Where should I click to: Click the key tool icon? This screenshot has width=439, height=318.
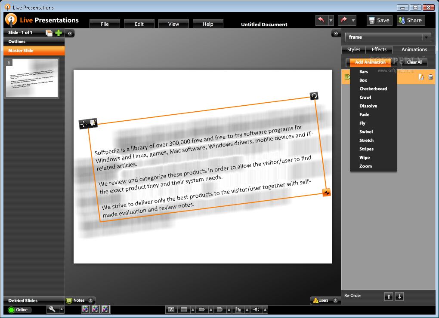click(52, 309)
